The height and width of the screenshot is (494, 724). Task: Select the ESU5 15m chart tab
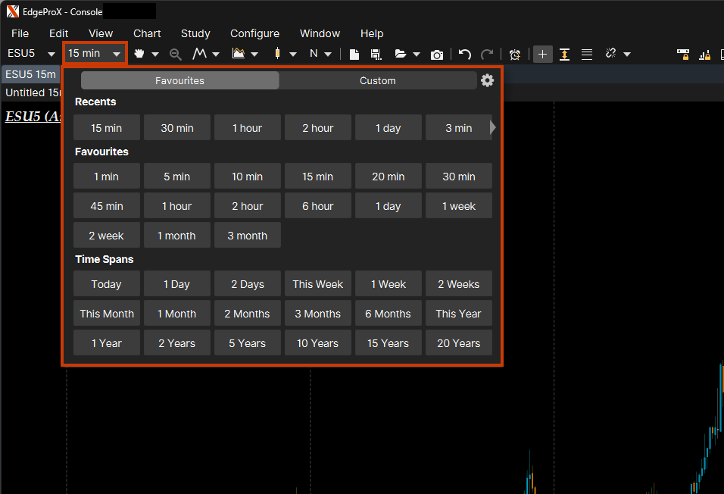click(30, 74)
